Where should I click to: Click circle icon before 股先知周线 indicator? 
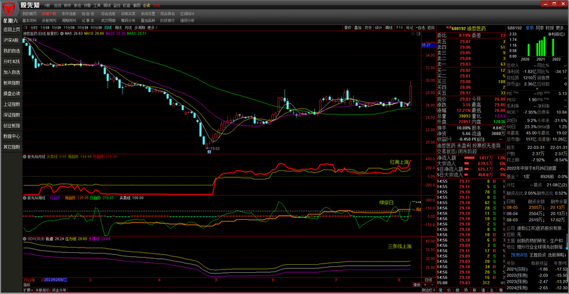[x=25, y=198]
